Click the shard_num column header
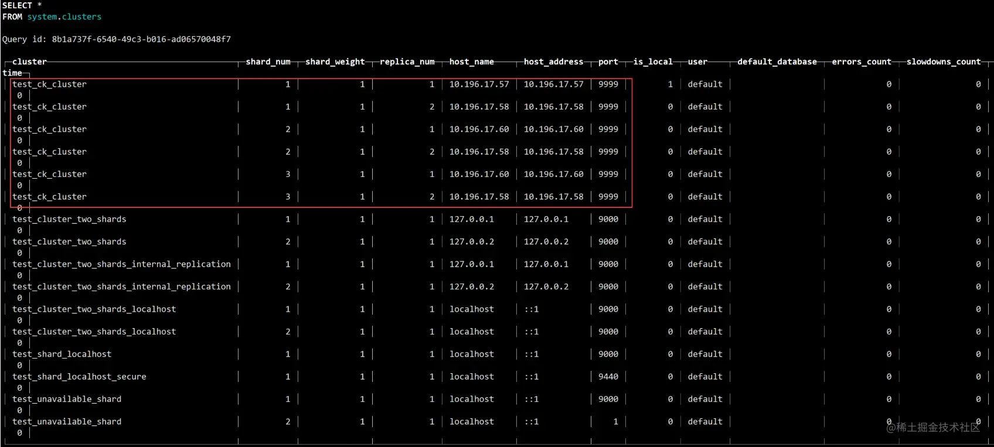Viewport: 994px width, 447px height. click(268, 62)
